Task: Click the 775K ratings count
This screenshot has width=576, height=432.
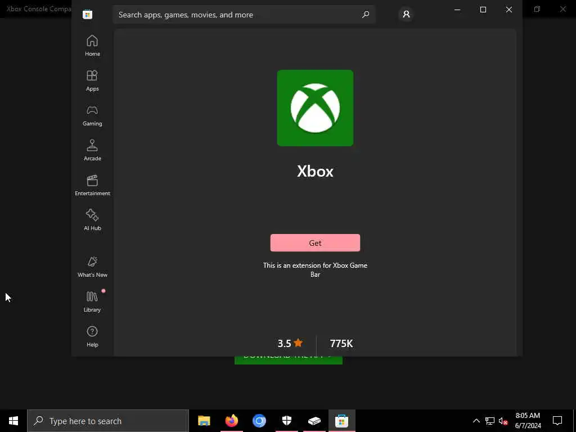Action: pos(341,344)
